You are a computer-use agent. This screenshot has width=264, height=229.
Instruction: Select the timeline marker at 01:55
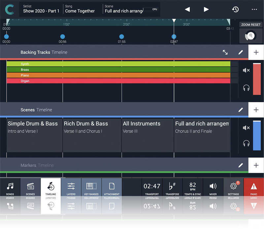click(x=122, y=37)
